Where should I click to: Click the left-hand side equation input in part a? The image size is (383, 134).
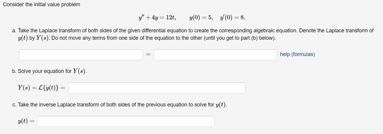81,55
